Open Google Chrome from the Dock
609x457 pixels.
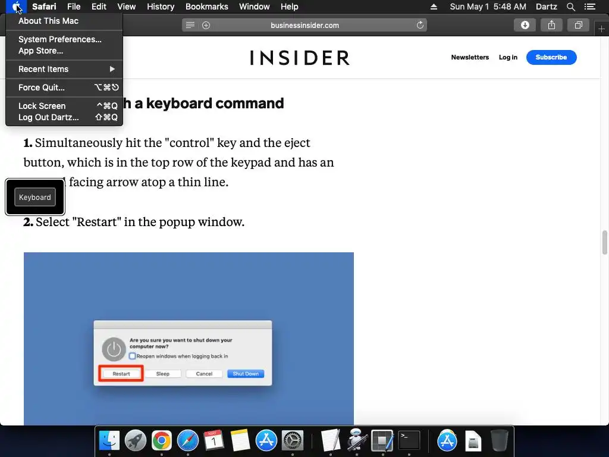click(162, 441)
